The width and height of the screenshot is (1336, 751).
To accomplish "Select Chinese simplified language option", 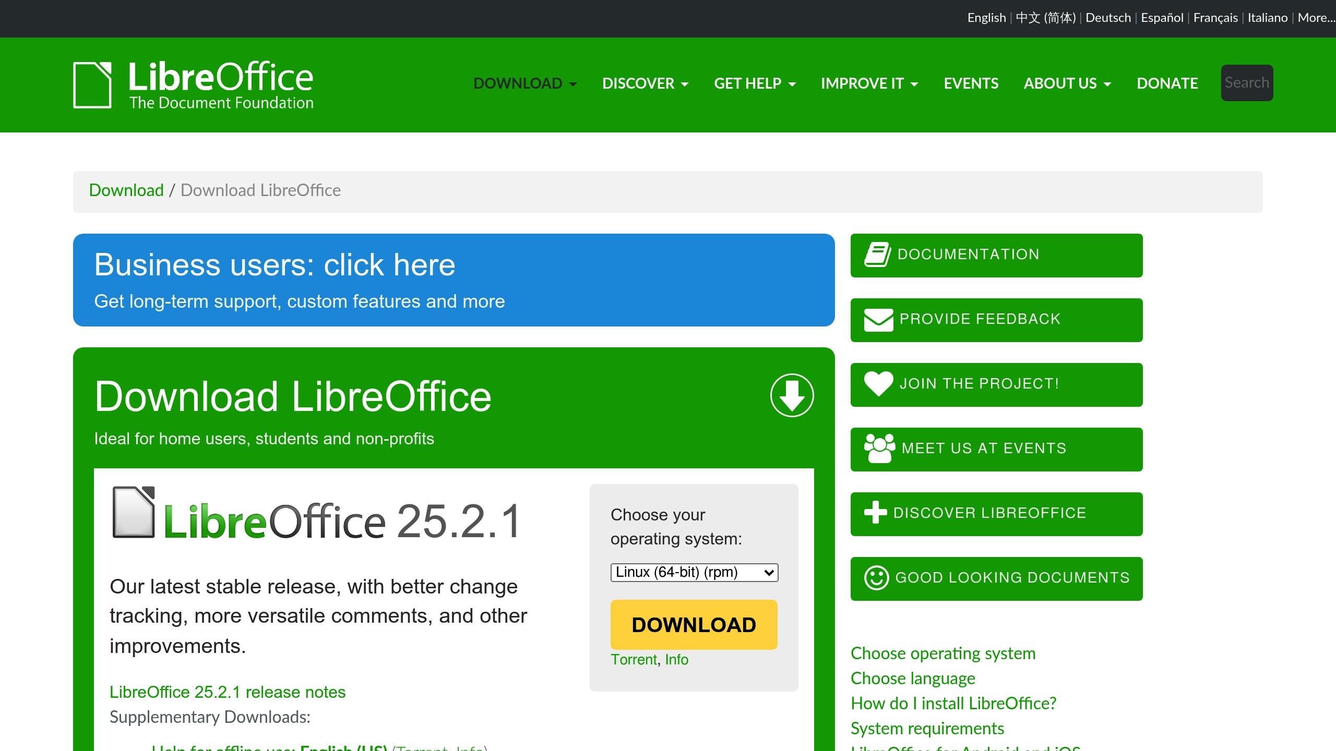I will 1046,18.
